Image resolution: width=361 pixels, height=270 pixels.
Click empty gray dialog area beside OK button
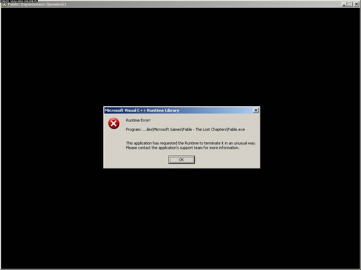pyautogui.click(x=226, y=160)
